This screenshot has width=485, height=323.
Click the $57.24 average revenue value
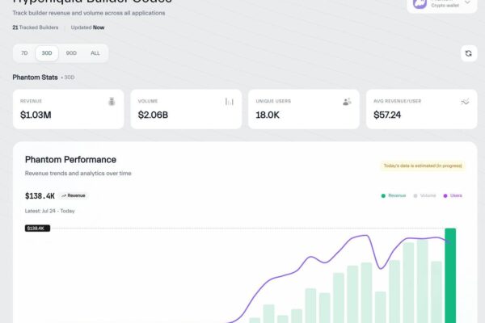pyautogui.click(x=387, y=115)
